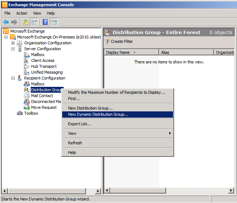Open the View menu in menu bar
Image resolution: width=237 pixels, height=203 pixels.
(37, 13)
